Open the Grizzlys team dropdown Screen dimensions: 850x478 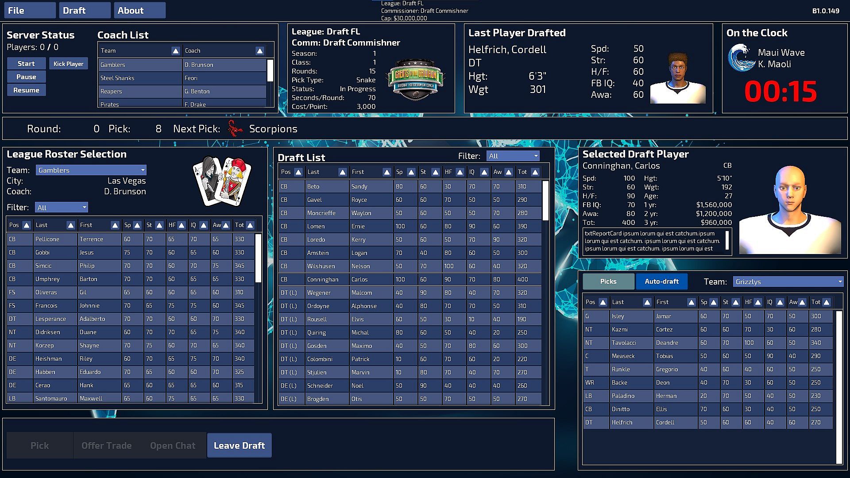(x=788, y=282)
